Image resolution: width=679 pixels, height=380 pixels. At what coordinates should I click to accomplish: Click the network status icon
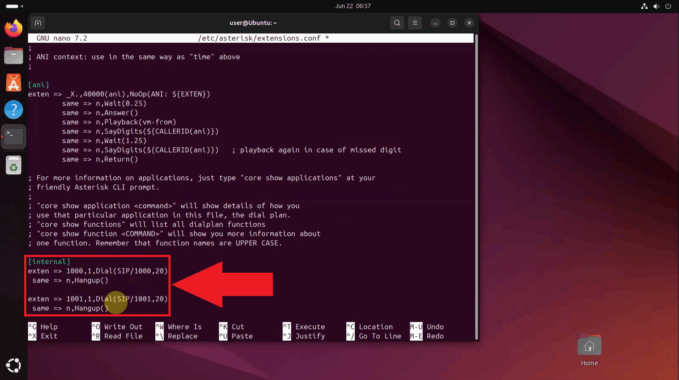point(644,6)
